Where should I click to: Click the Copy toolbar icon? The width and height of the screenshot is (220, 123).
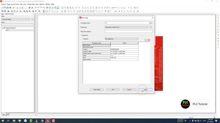click(x=20, y=8)
